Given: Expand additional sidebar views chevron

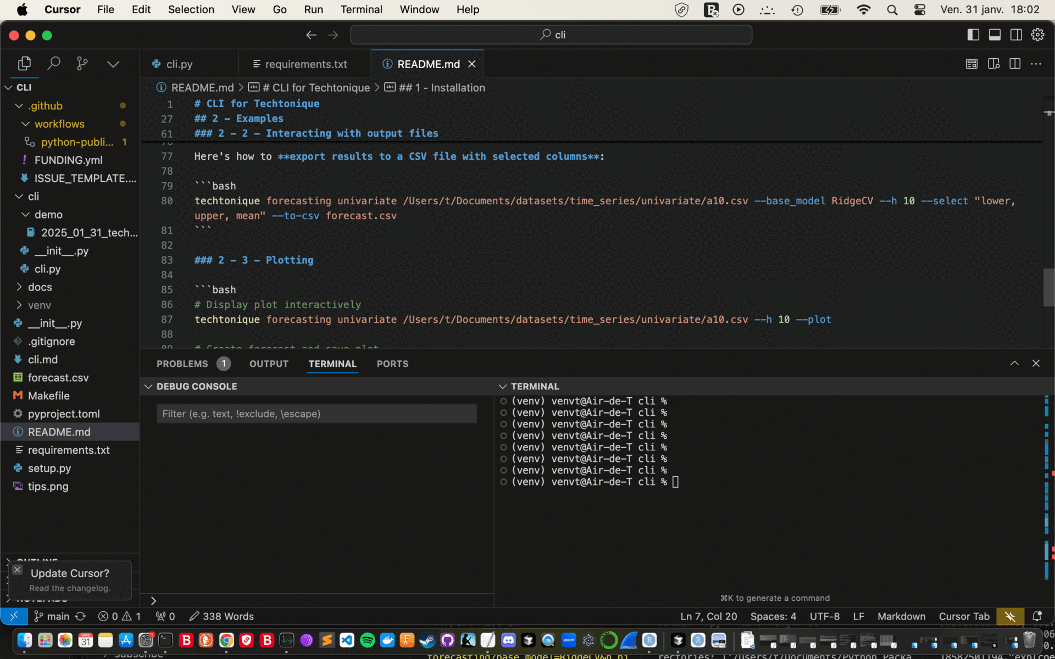Looking at the screenshot, I should (113, 64).
